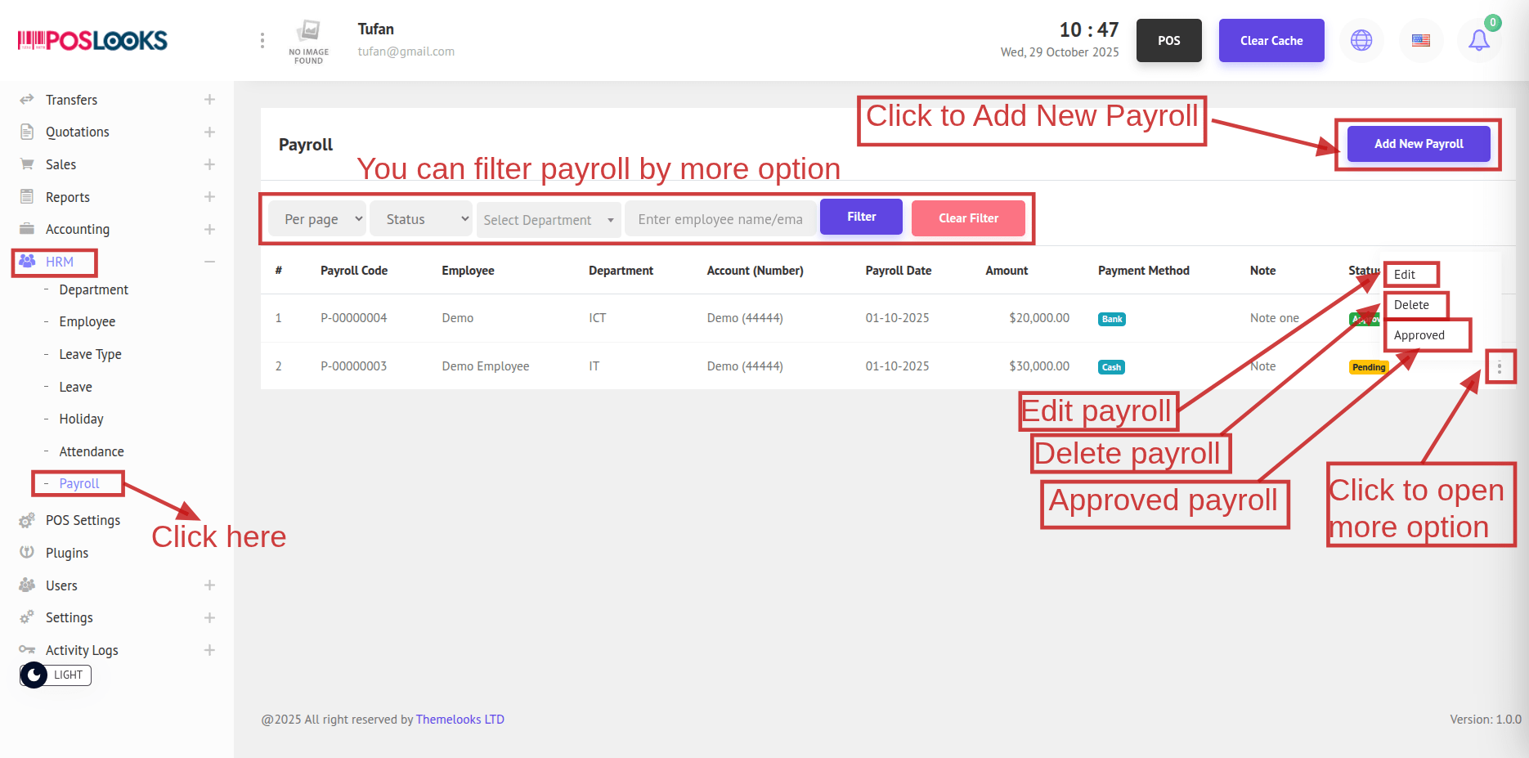Open the Per page dropdown
This screenshot has width=1529, height=758.
(x=317, y=219)
